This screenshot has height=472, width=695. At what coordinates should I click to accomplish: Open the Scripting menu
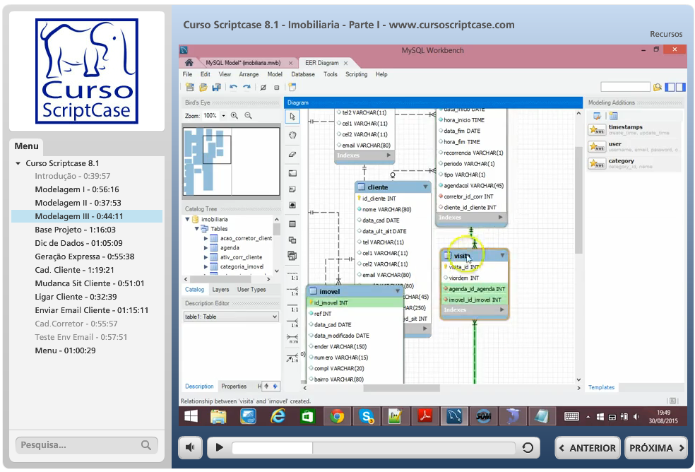tap(357, 74)
